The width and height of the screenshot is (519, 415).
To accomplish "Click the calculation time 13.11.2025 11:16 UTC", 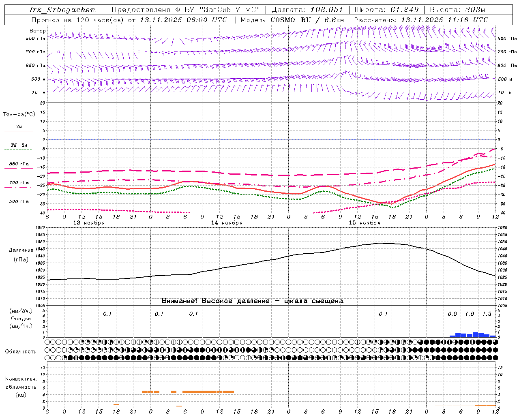I will coord(444,20).
